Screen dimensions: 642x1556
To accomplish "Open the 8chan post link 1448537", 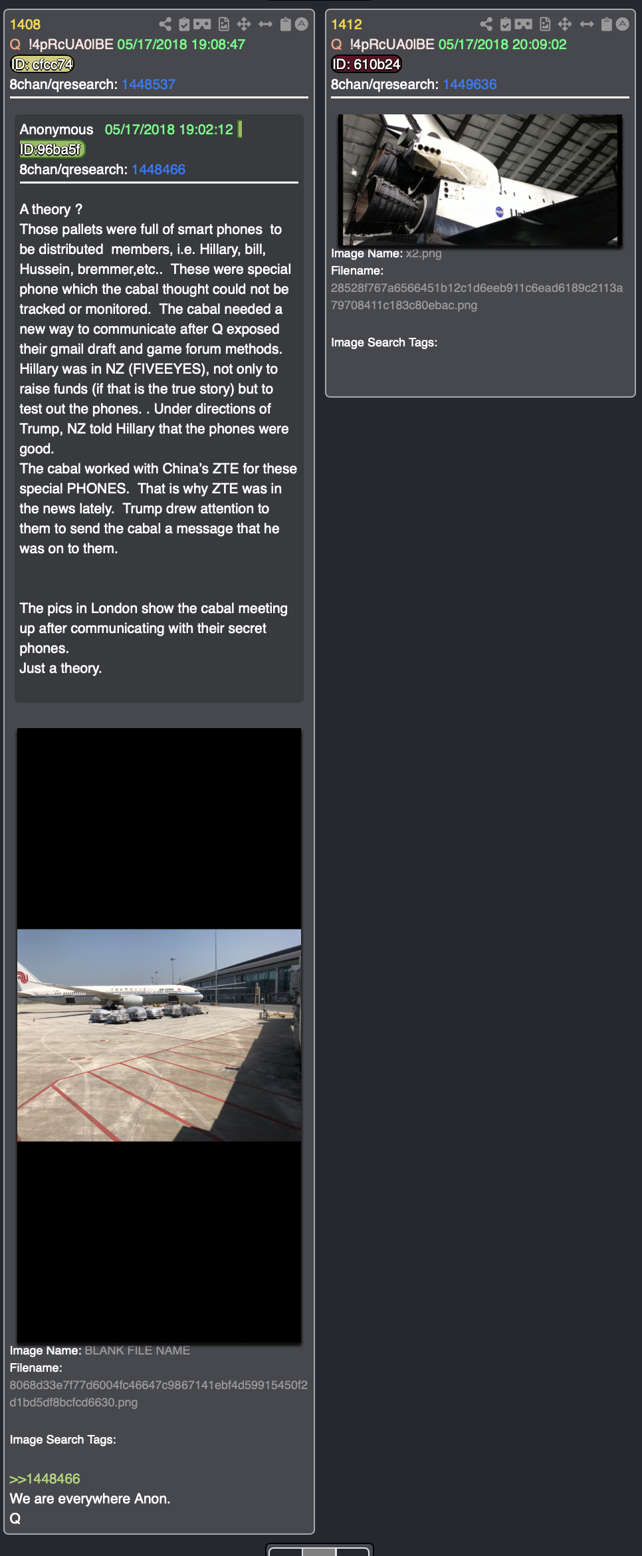I will [148, 84].
